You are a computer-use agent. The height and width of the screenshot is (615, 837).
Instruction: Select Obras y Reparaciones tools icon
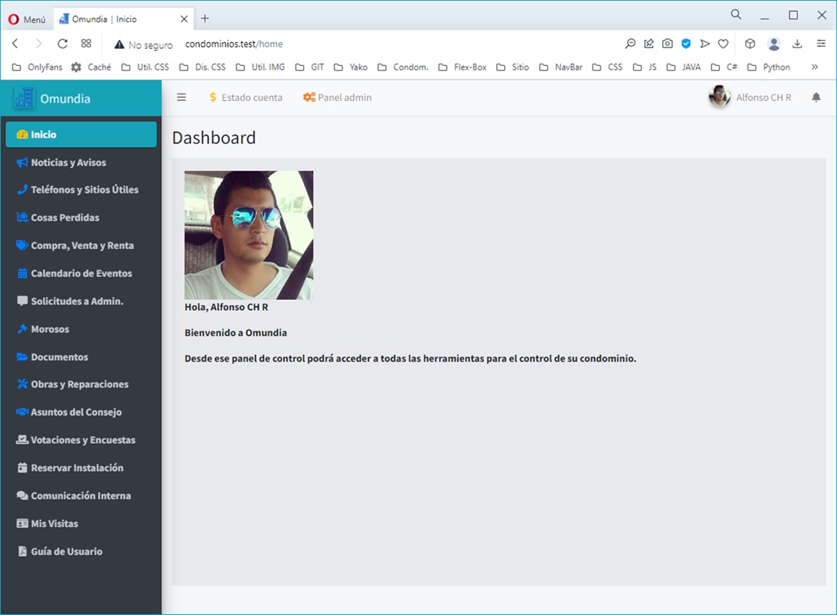click(22, 385)
